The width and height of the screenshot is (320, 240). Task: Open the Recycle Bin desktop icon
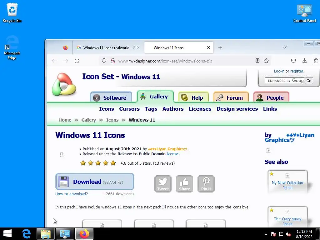click(x=12, y=12)
